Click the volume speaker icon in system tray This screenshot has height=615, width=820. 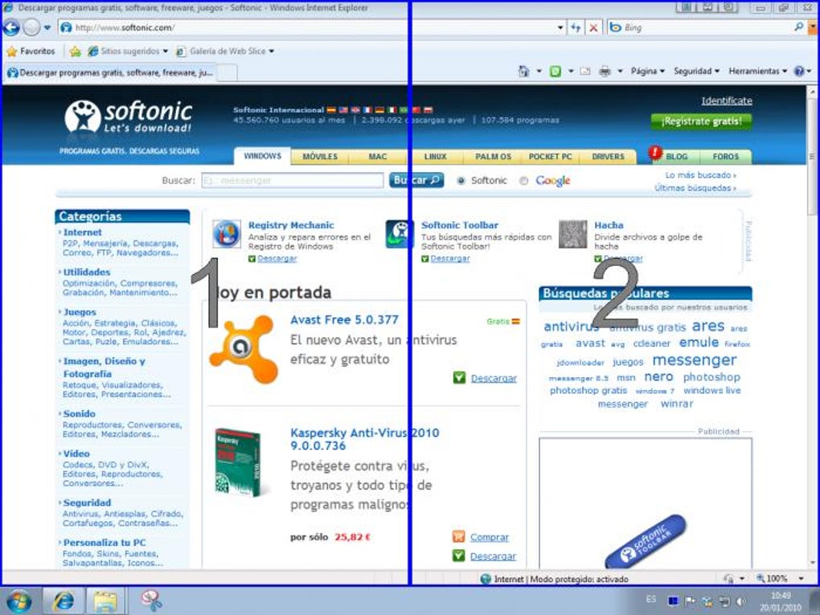[741, 601]
